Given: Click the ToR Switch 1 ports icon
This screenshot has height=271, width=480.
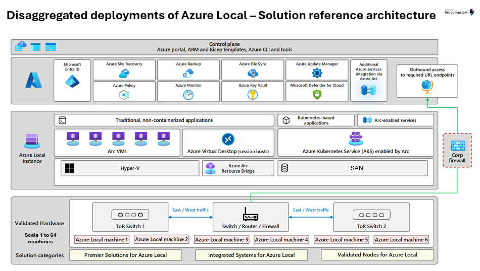Looking at the screenshot, I should coord(130,215).
